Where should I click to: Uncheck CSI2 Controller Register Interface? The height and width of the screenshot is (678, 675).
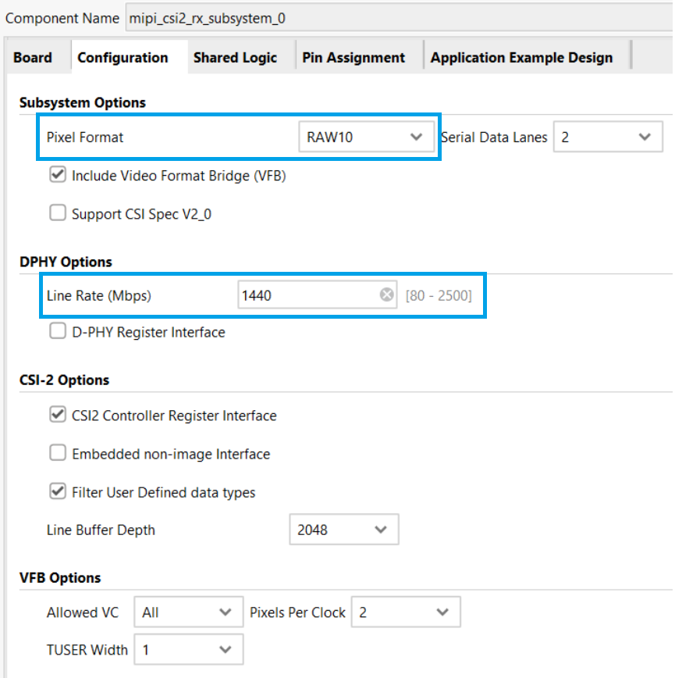tap(58, 415)
